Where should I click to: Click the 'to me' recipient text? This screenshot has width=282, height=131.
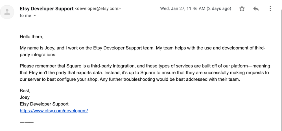click(25, 16)
